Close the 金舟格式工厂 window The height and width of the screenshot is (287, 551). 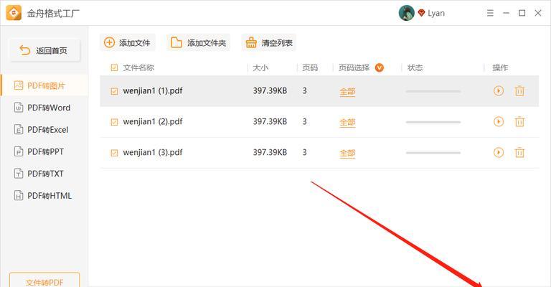tap(538, 13)
